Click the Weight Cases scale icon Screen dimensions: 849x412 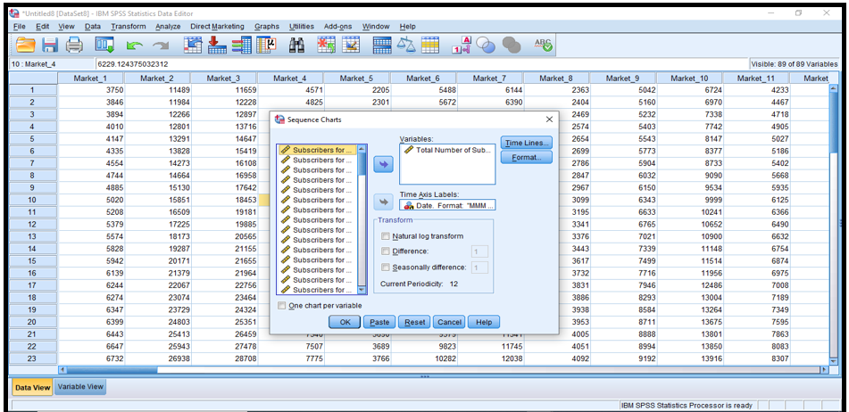405,45
